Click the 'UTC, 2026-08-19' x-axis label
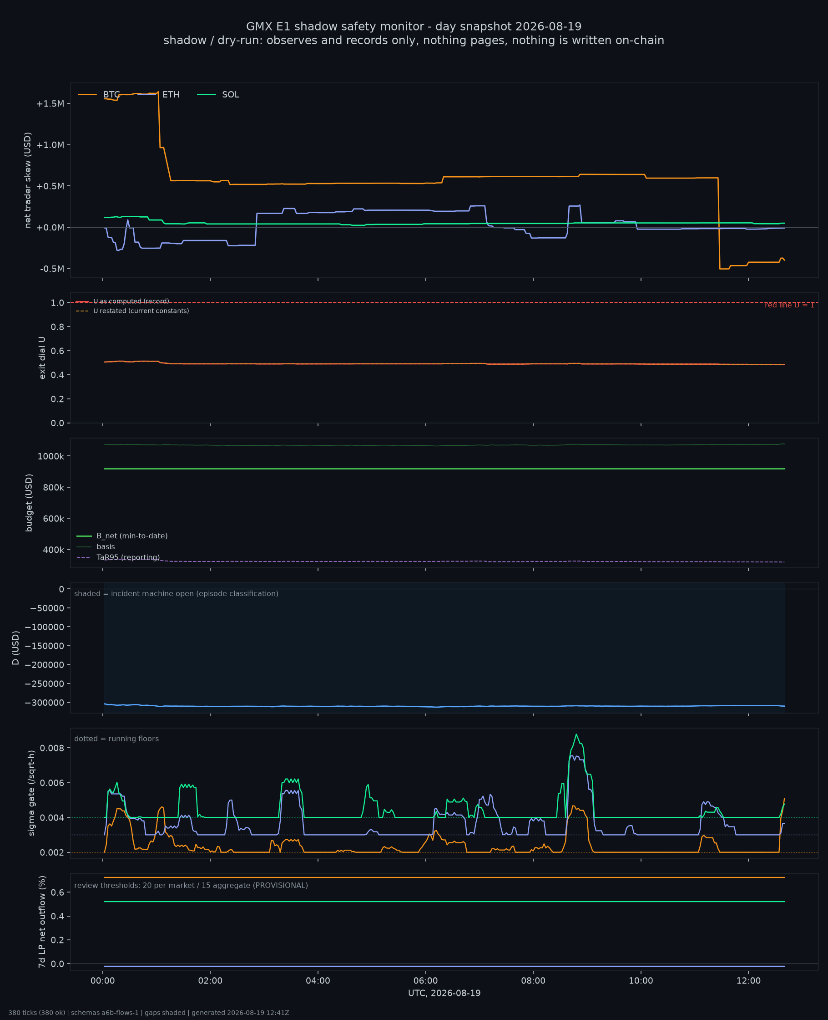The height and width of the screenshot is (1020, 828). tap(444, 993)
